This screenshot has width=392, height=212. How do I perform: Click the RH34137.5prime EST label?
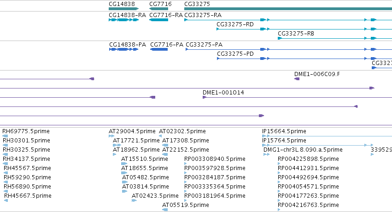pyautogui.click(x=26, y=159)
